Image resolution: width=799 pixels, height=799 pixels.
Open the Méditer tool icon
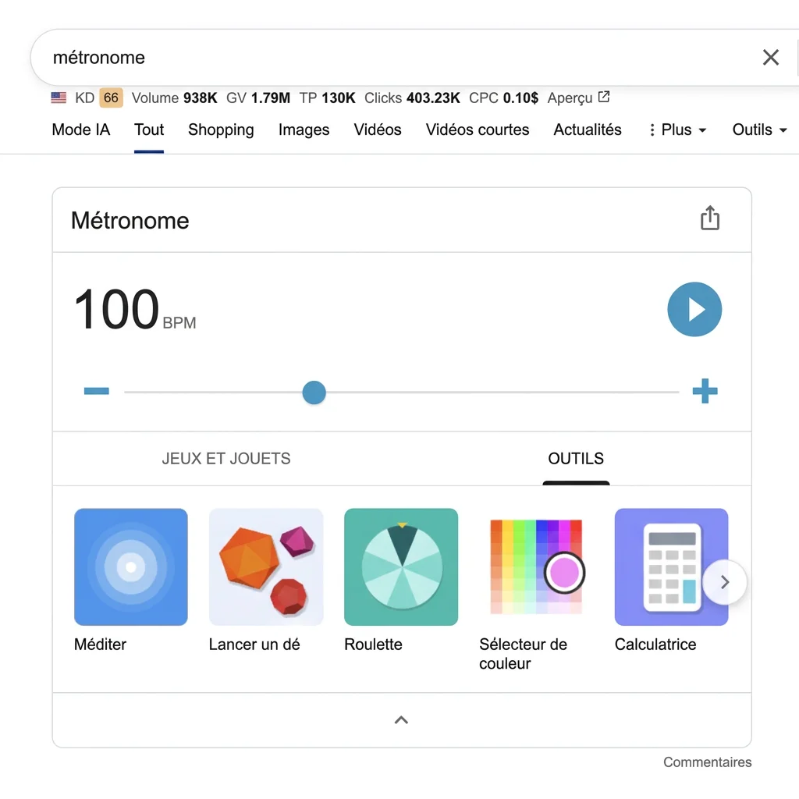click(130, 567)
